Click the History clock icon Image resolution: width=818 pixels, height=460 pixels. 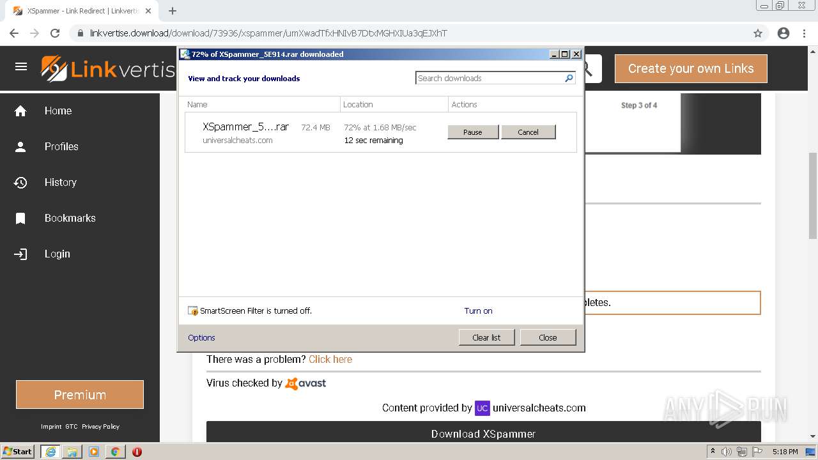coord(20,183)
